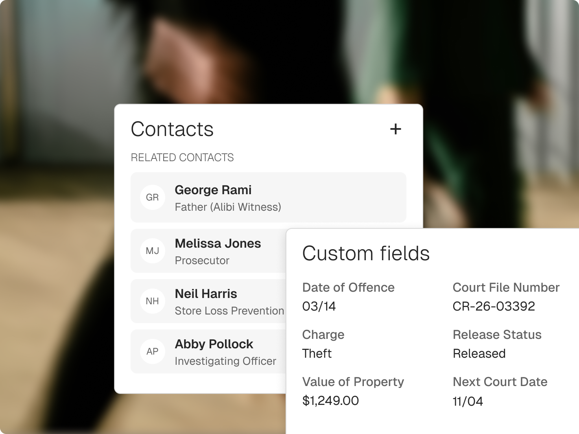Click the Store Loss Prevention role text
The height and width of the screenshot is (434, 579).
point(229,311)
